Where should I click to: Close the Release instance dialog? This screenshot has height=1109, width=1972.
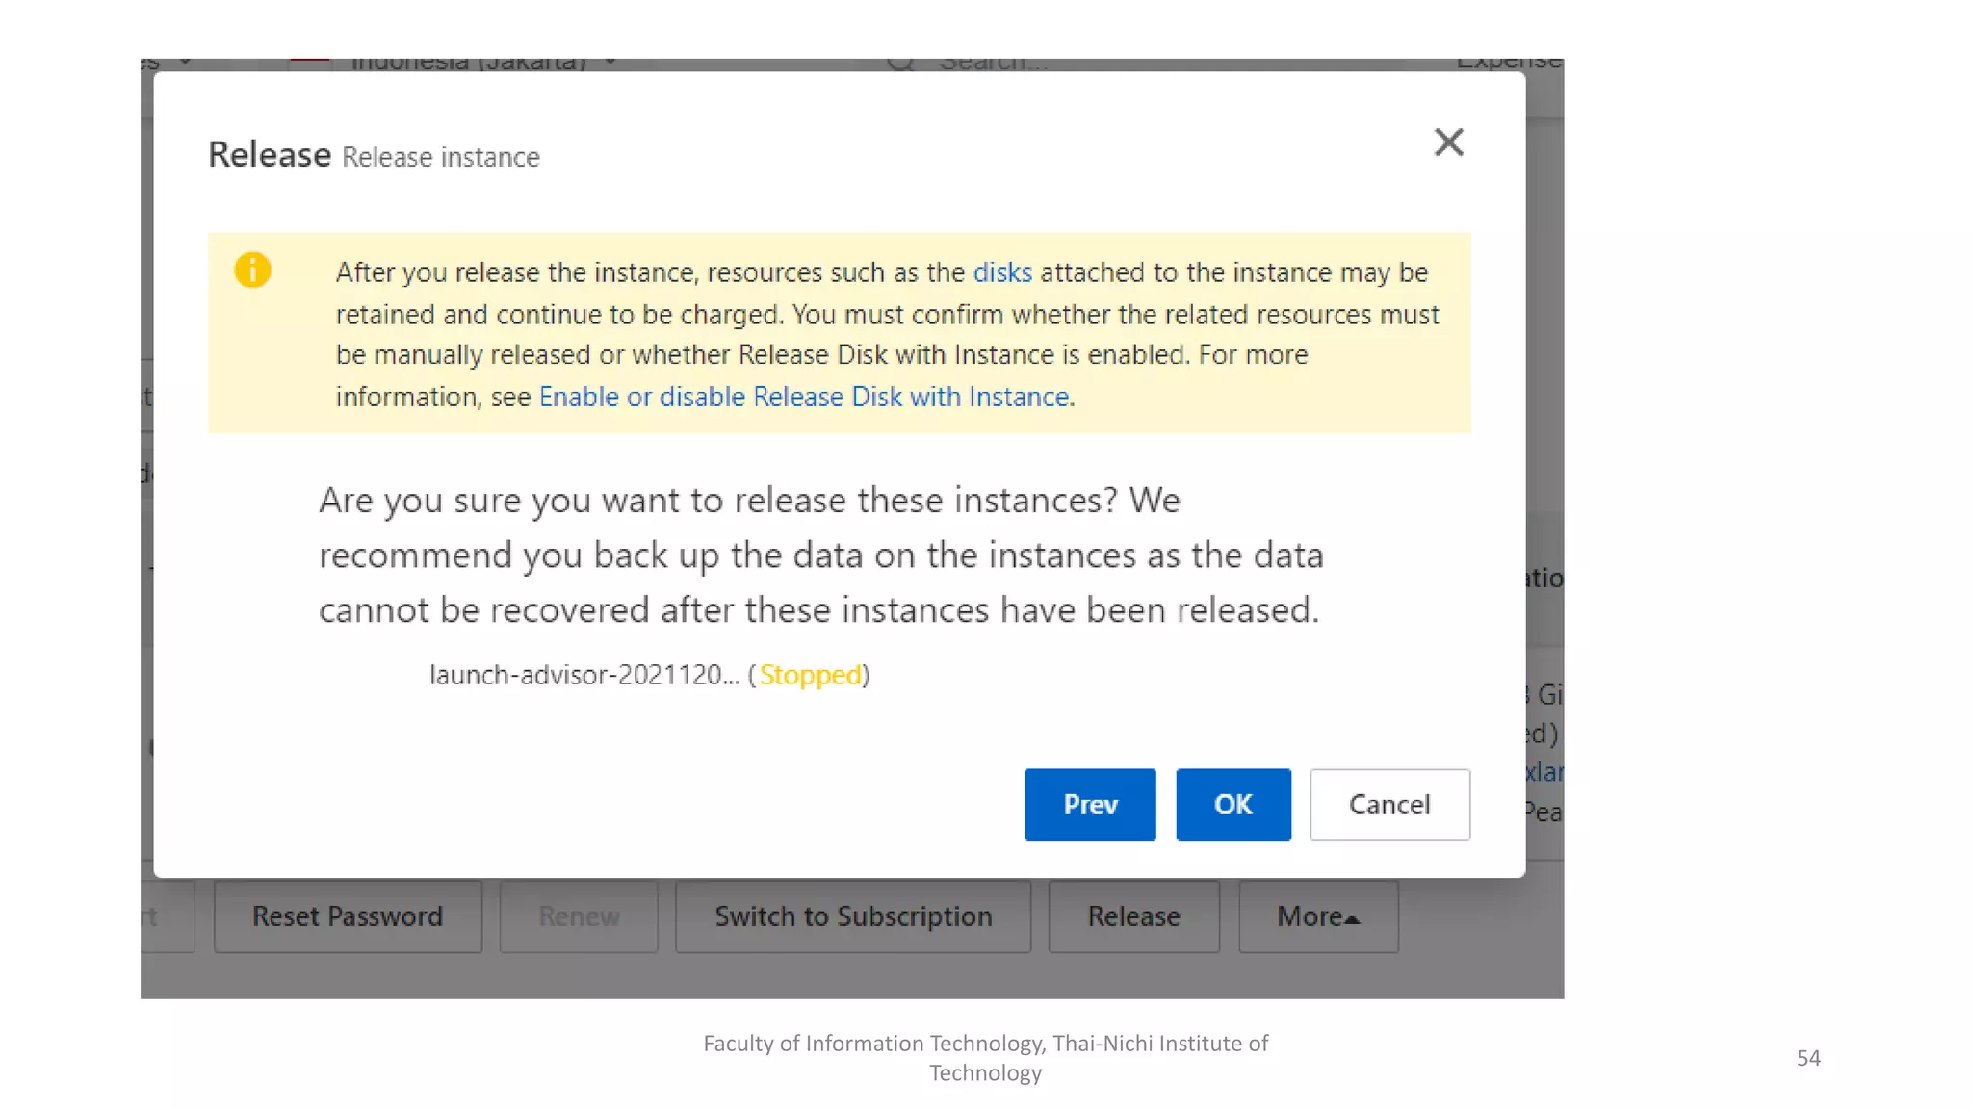(x=1448, y=142)
